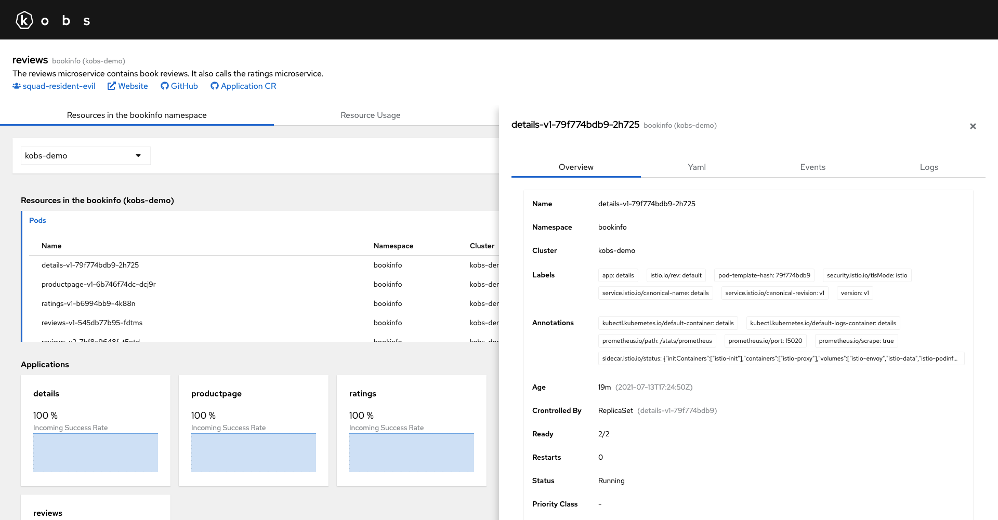Viewport: 998px width, 520px height.
Task: Click the Age value 19m
Action: click(605, 388)
